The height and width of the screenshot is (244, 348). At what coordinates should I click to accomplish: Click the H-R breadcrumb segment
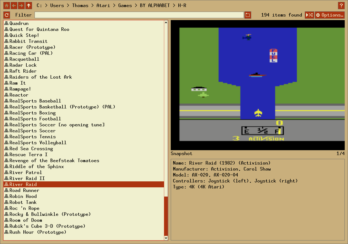[x=182, y=5]
